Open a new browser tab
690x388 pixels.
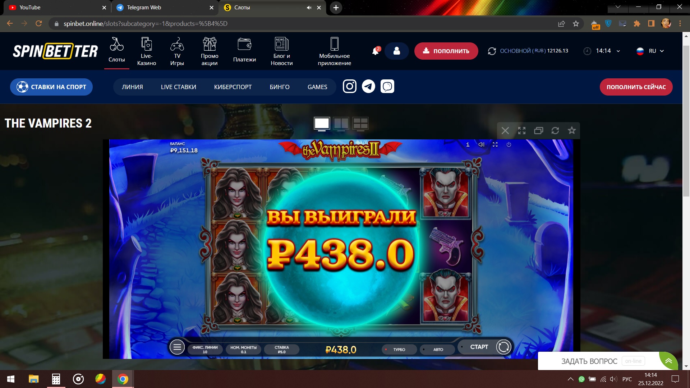click(336, 8)
